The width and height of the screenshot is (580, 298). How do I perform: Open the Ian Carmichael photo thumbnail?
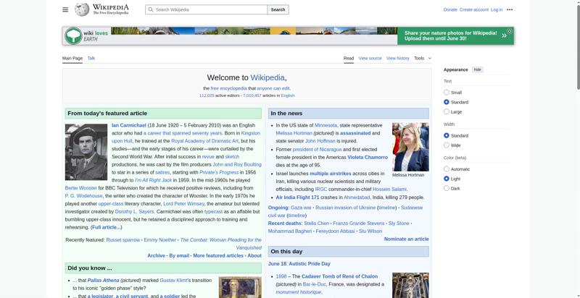click(x=86, y=152)
